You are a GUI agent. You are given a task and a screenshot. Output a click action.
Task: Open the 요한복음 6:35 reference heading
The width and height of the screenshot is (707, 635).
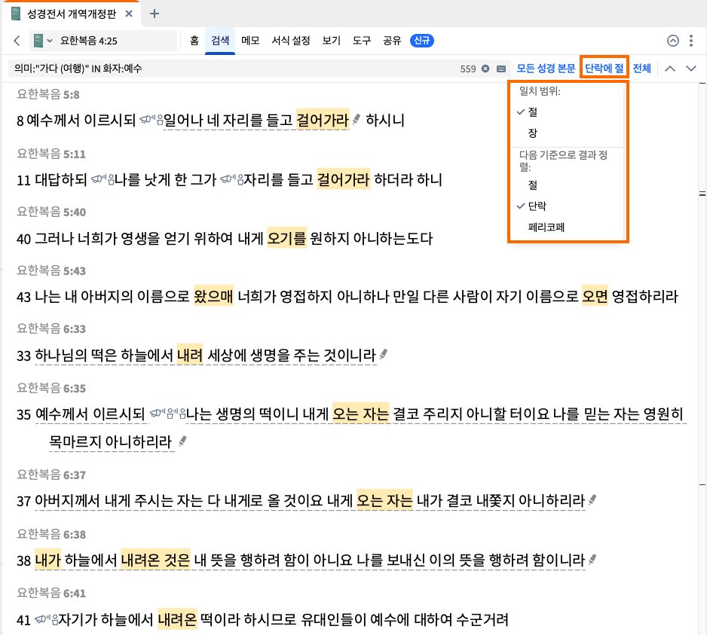(x=51, y=388)
